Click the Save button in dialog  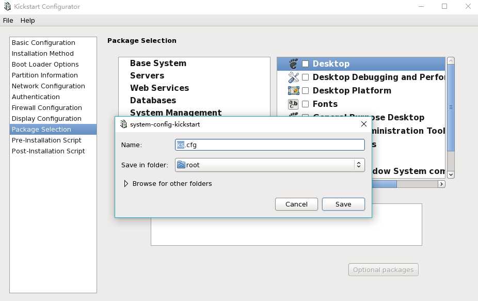coord(343,204)
